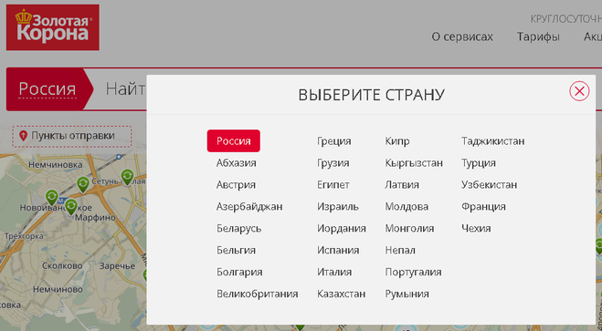Choose Абхазия from the country list
Viewport: 602px width, 331px height.
[x=236, y=163]
